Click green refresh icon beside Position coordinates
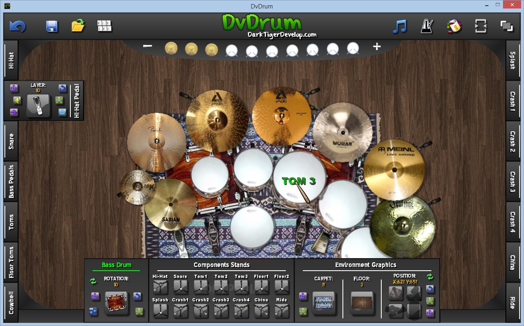 pos(430,277)
